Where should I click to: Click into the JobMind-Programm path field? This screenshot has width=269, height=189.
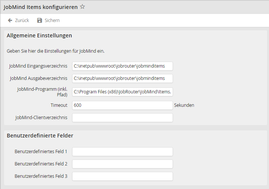(122, 92)
